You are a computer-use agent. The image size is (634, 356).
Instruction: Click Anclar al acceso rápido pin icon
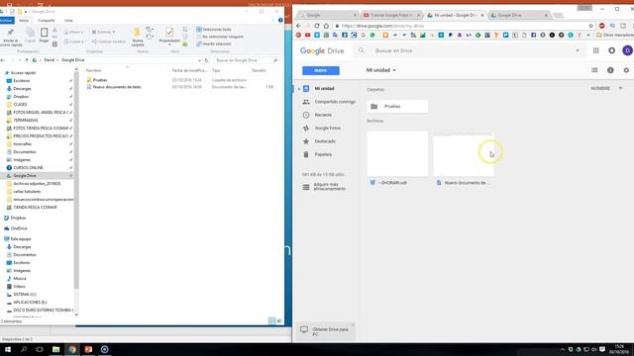point(11,33)
